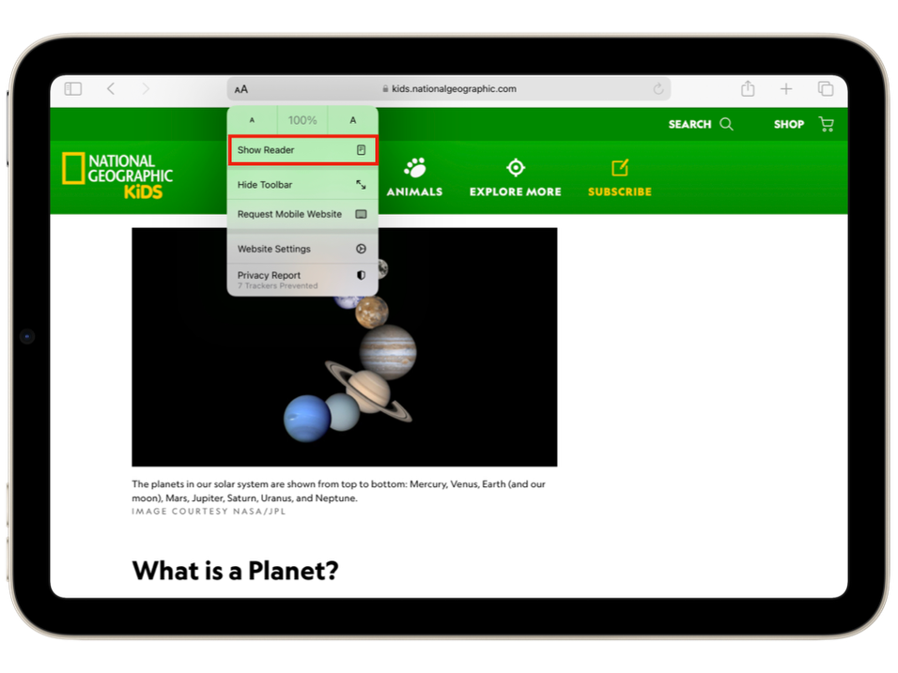Go back with the left chevron
This screenshot has height=673, width=898.
click(111, 89)
